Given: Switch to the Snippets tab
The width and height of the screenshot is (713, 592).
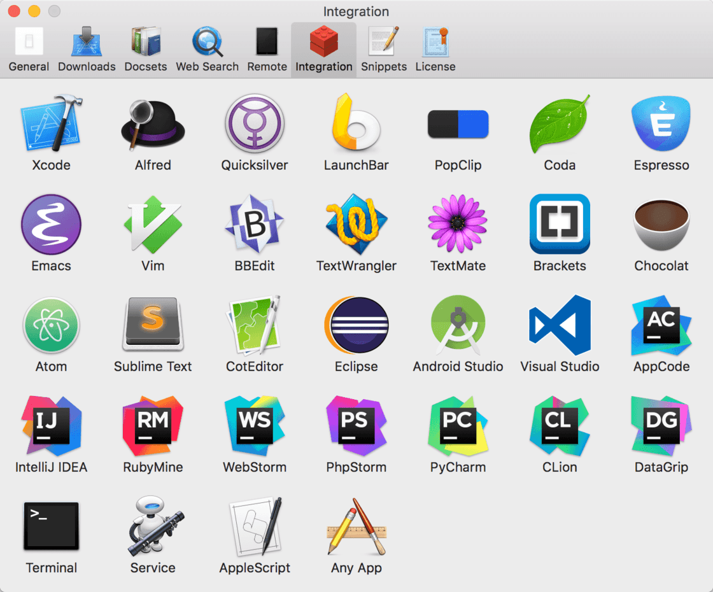Looking at the screenshot, I should point(384,50).
